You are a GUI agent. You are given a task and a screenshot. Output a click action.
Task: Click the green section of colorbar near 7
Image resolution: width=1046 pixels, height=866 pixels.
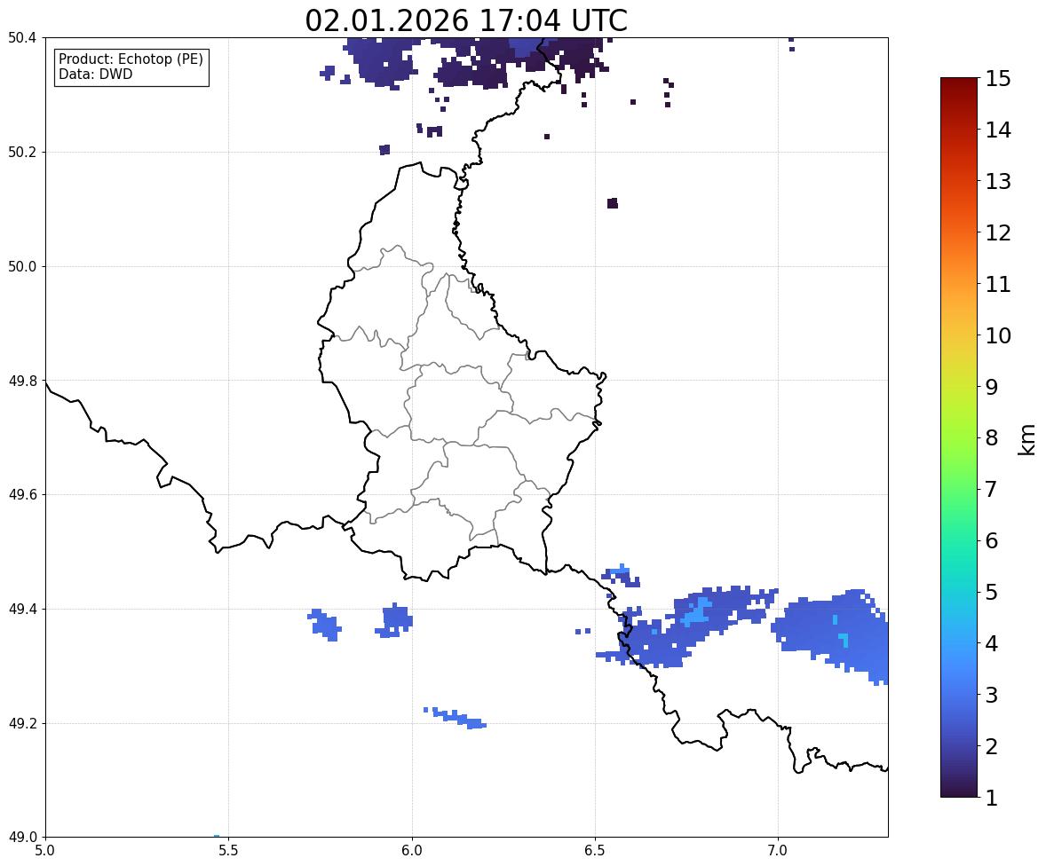point(959,489)
